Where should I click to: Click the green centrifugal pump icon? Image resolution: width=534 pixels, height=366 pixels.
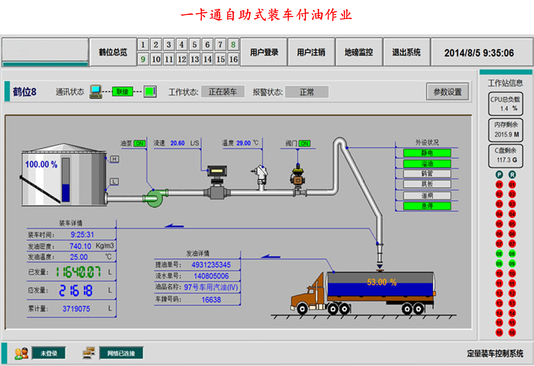pos(155,197)
